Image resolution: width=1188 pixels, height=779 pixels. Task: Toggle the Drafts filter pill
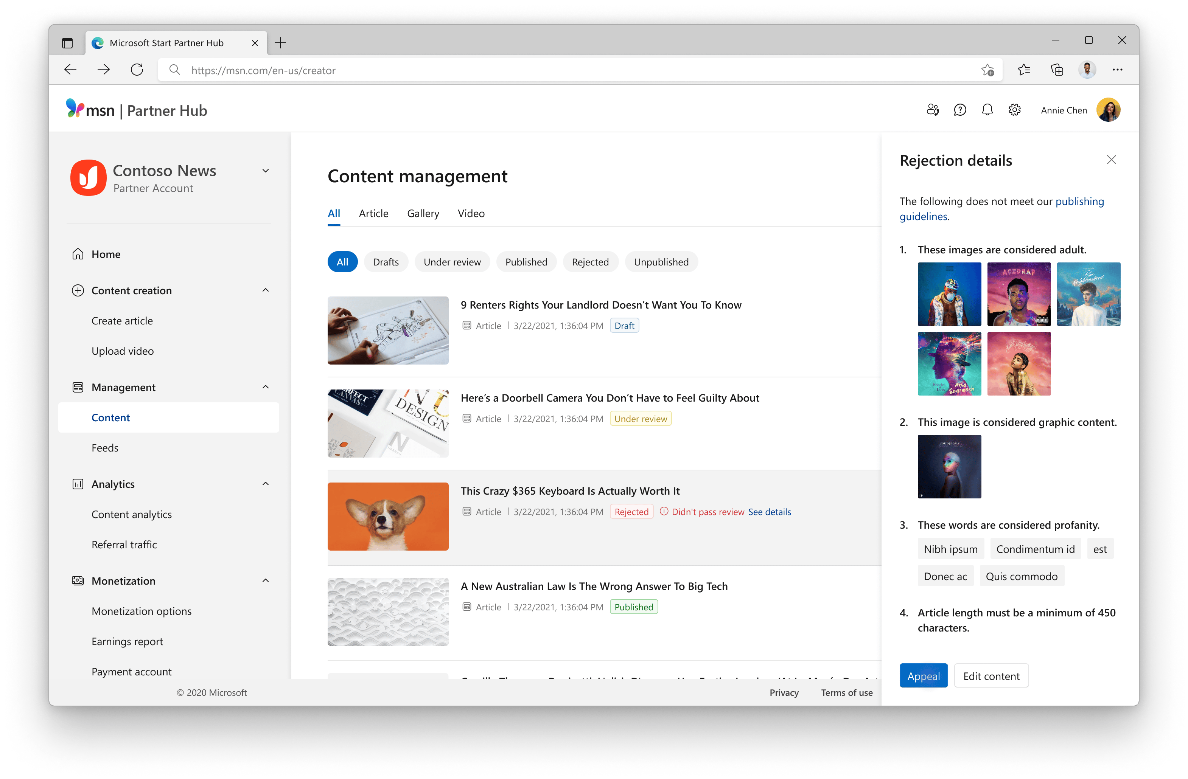point(386,262)
